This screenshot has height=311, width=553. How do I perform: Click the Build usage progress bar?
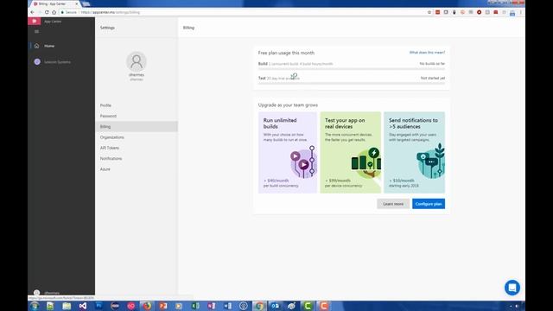click(x=352, y=69)
